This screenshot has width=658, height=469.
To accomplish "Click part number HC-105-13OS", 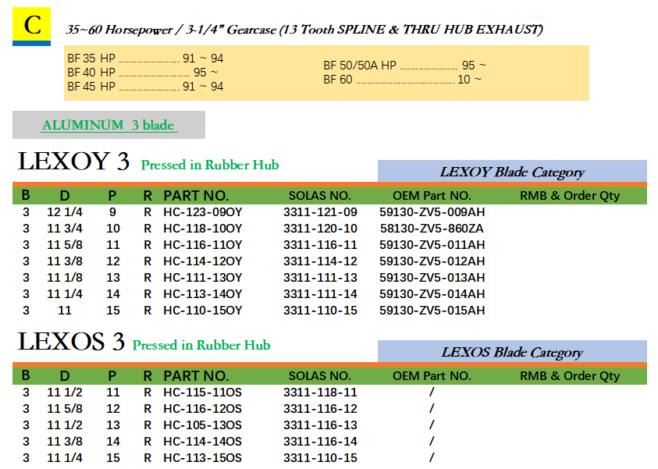I will tap(203, 425).
